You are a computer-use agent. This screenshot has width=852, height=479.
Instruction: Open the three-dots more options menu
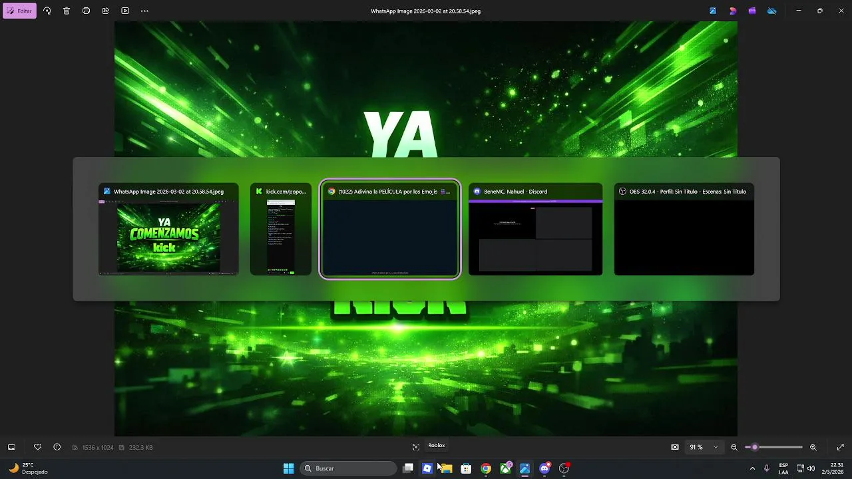click(x=144, y=11)
